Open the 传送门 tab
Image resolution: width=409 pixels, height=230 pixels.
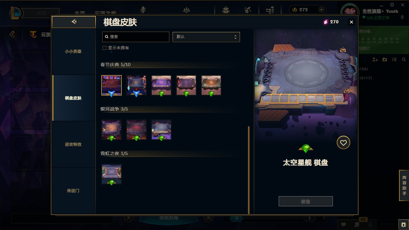(73, 191)
